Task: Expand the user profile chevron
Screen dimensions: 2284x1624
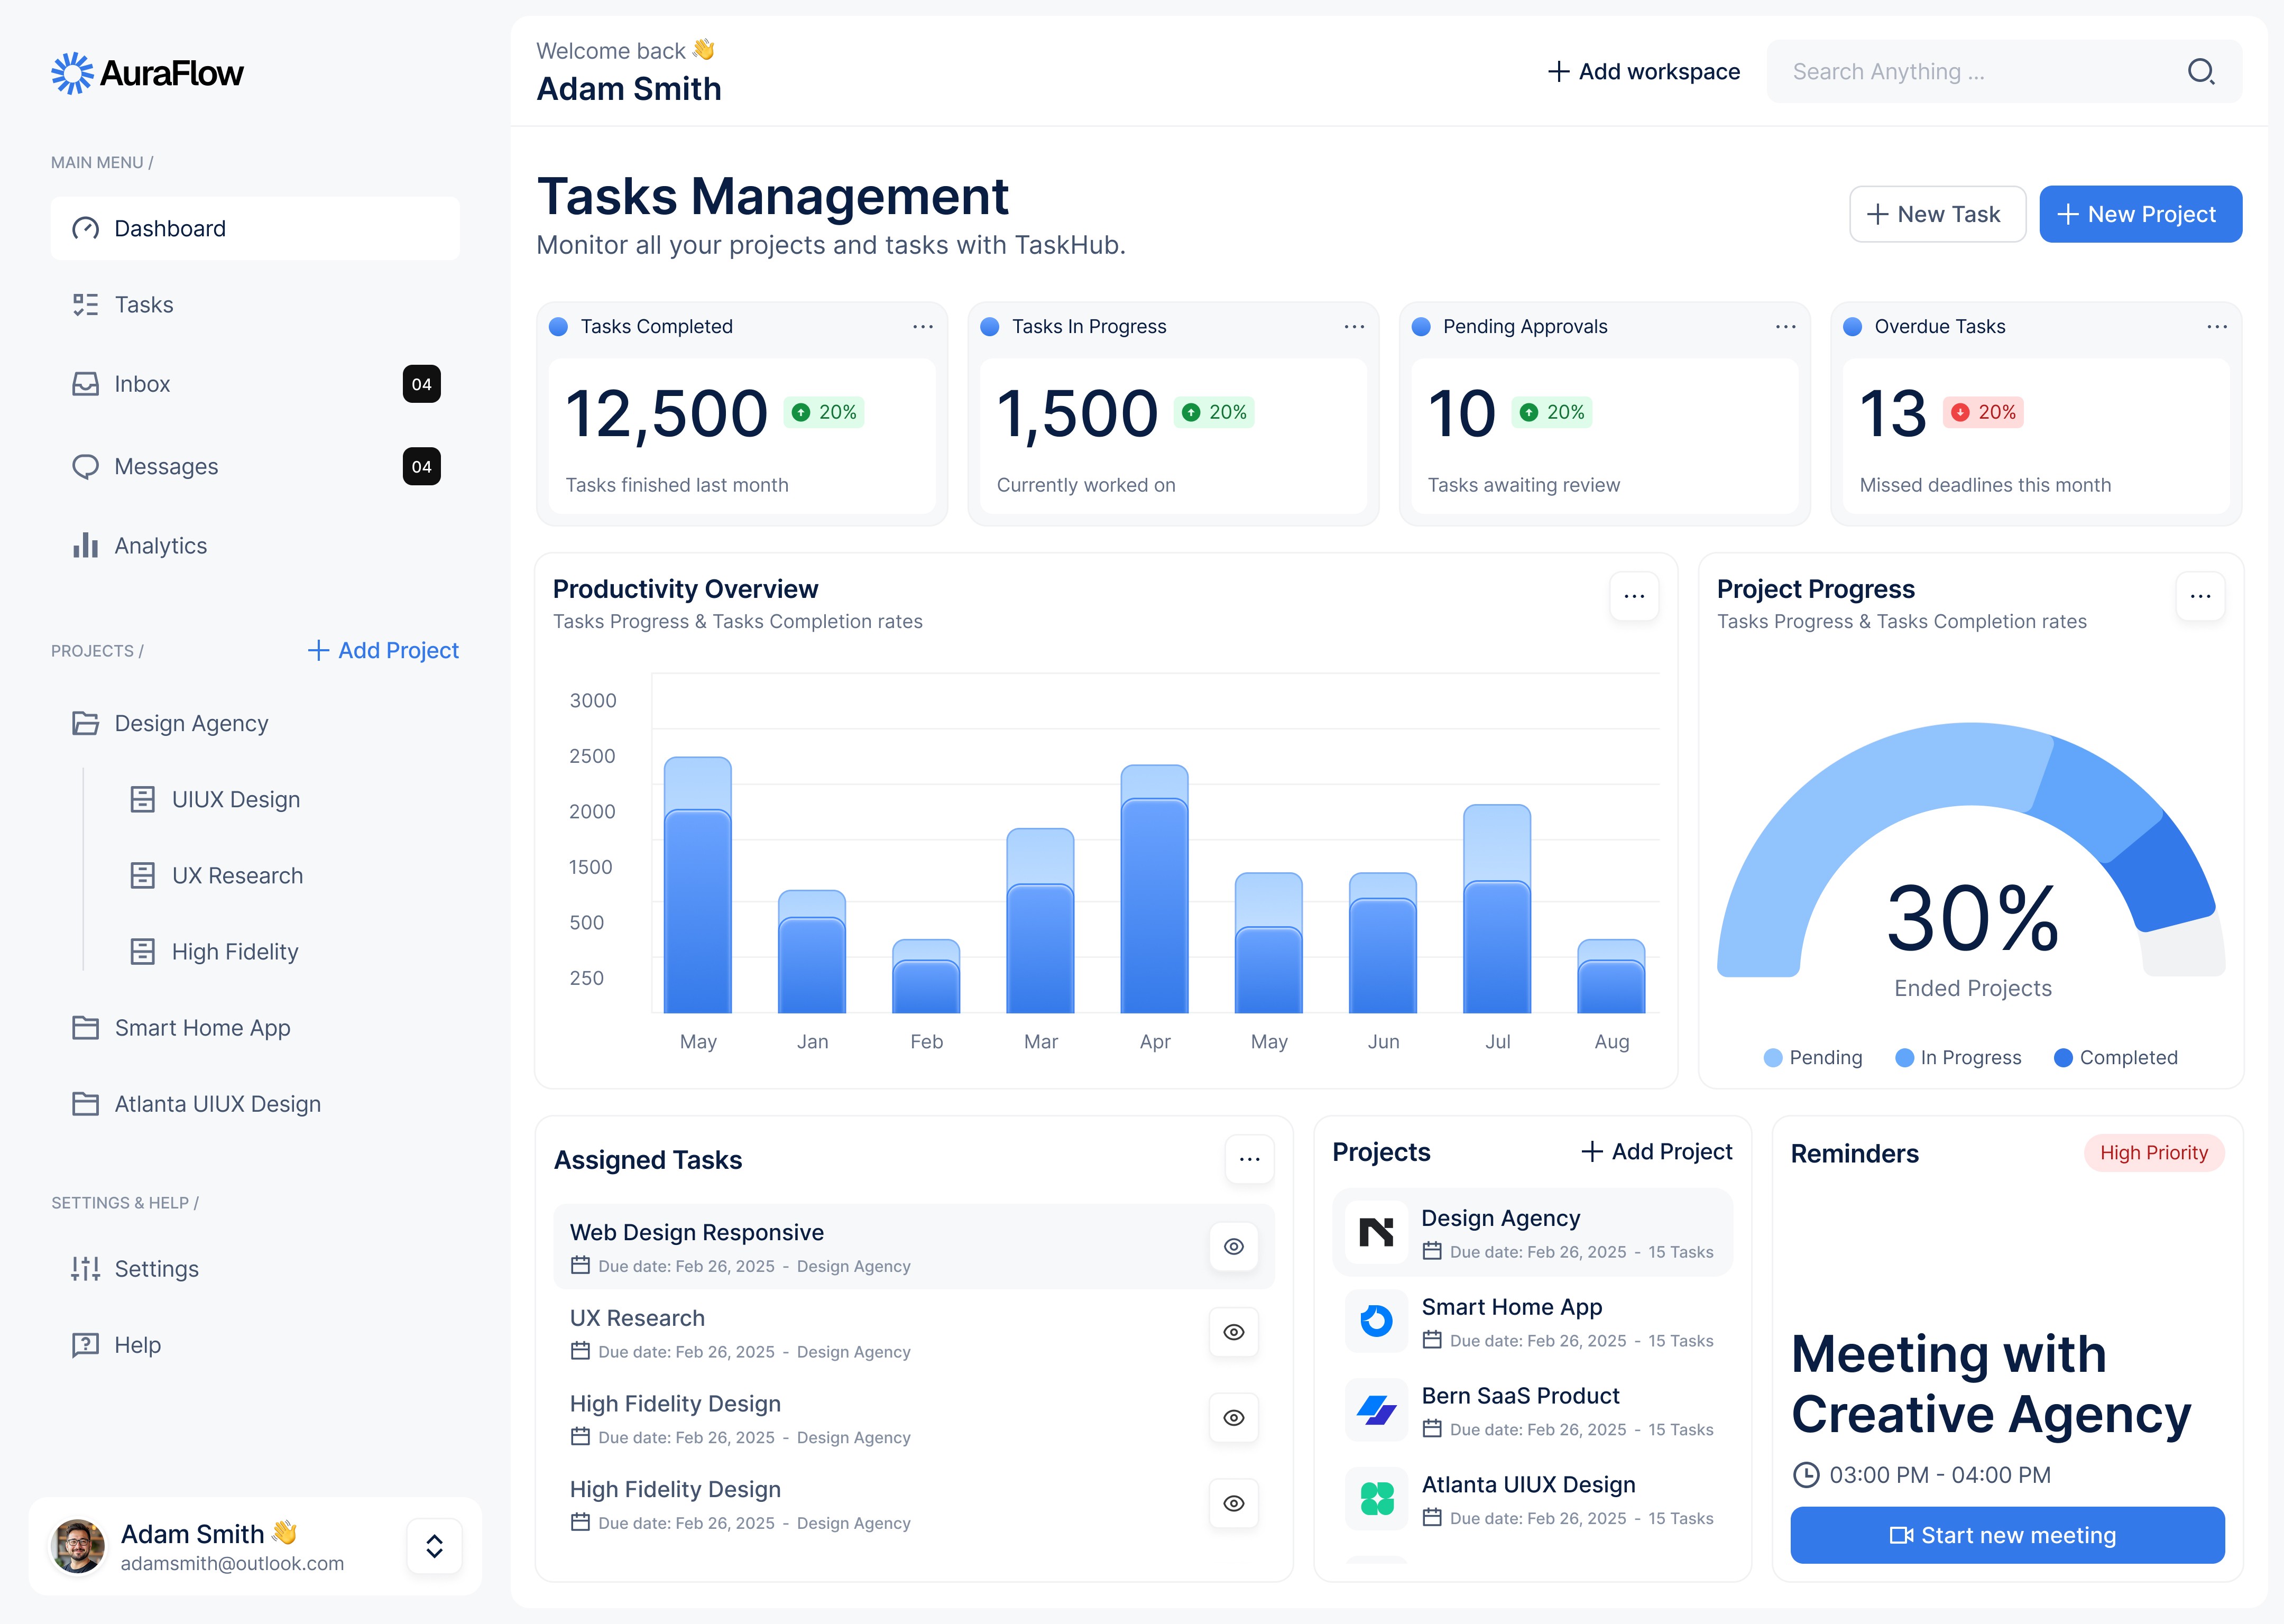Action: pyautogui.click(x=435, y=1546)
